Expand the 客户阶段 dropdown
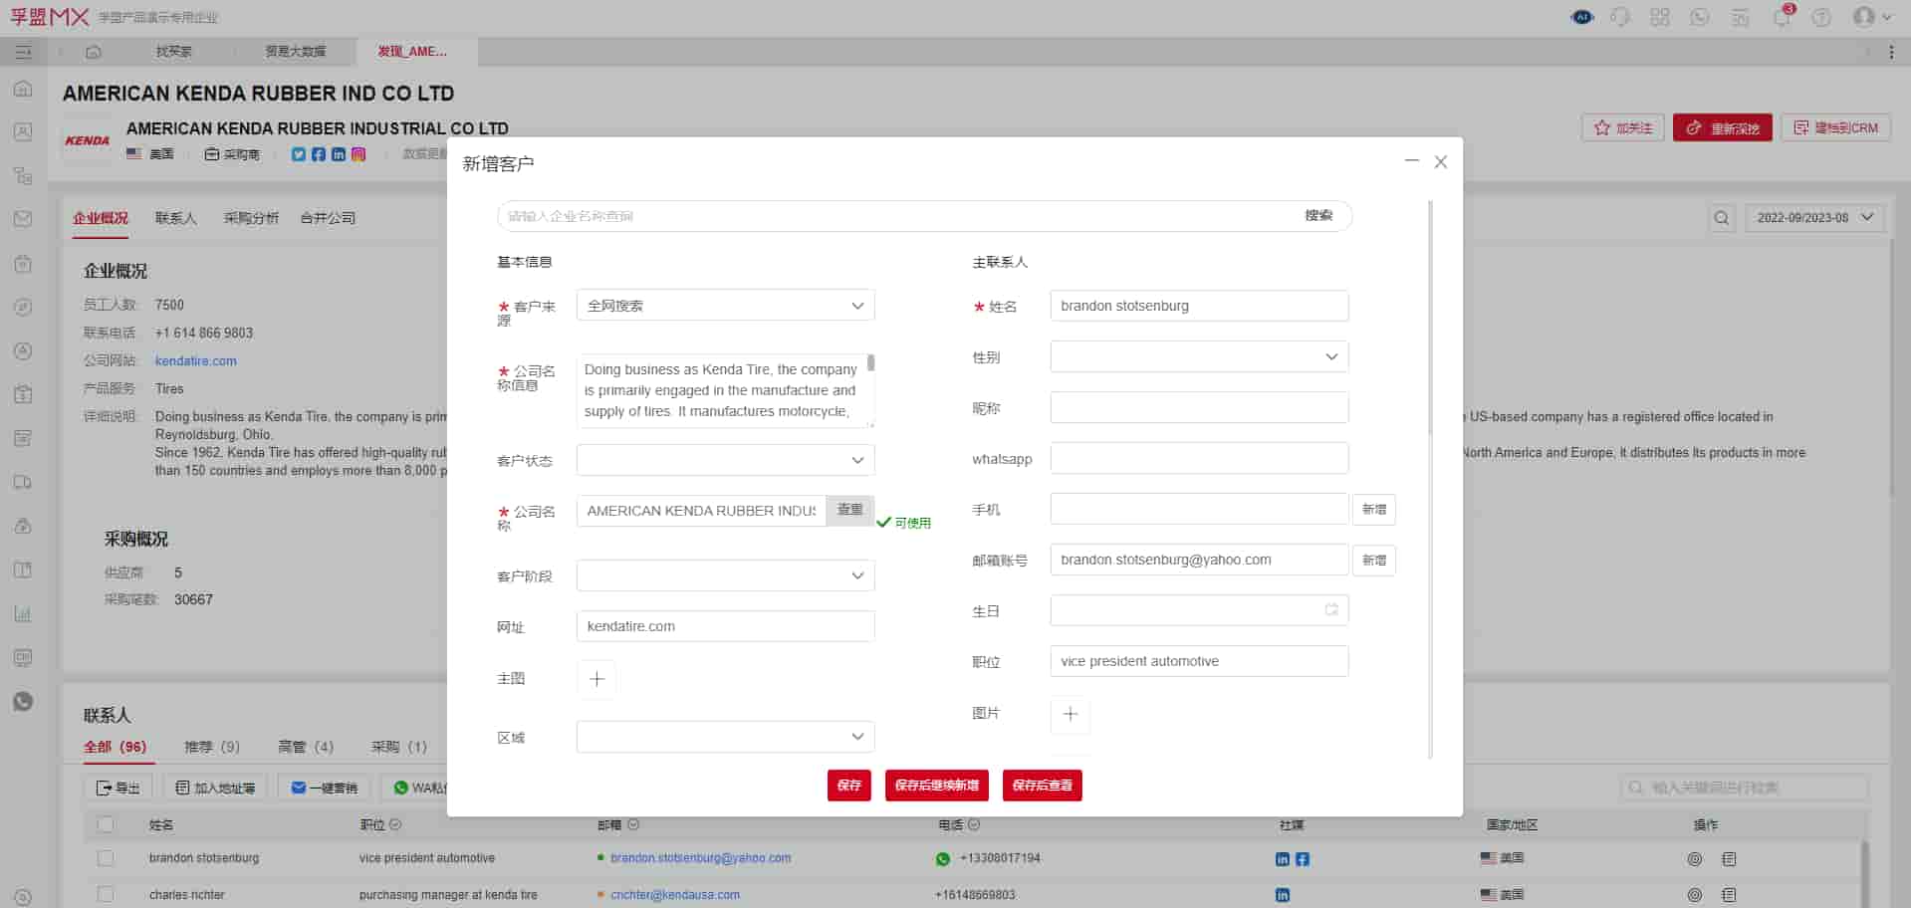The width and height of the screenshot is (1911, 908). pos(725,575)
